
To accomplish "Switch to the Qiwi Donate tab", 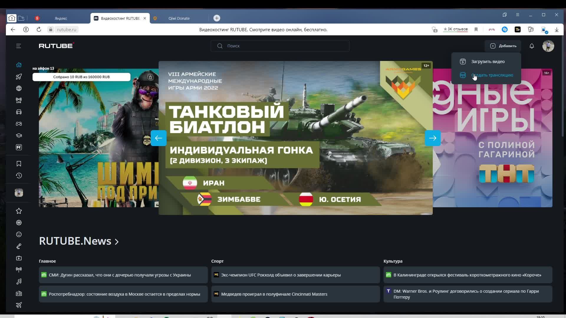I will point(179,18).
